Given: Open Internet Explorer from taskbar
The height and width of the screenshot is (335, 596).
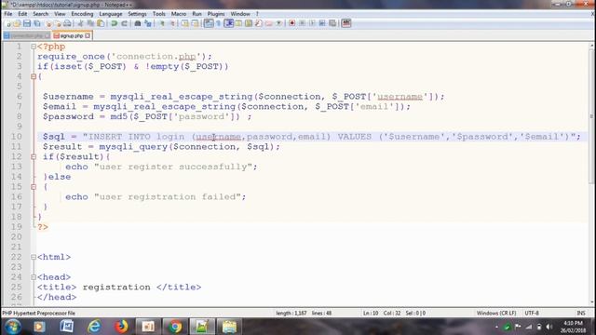Looking at the screenshot, I should pyautogui.click(x=94, y=327).
